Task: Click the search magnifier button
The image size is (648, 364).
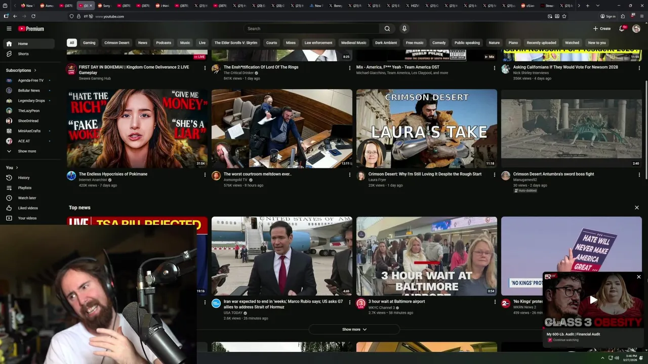Action: click(387, 29)
